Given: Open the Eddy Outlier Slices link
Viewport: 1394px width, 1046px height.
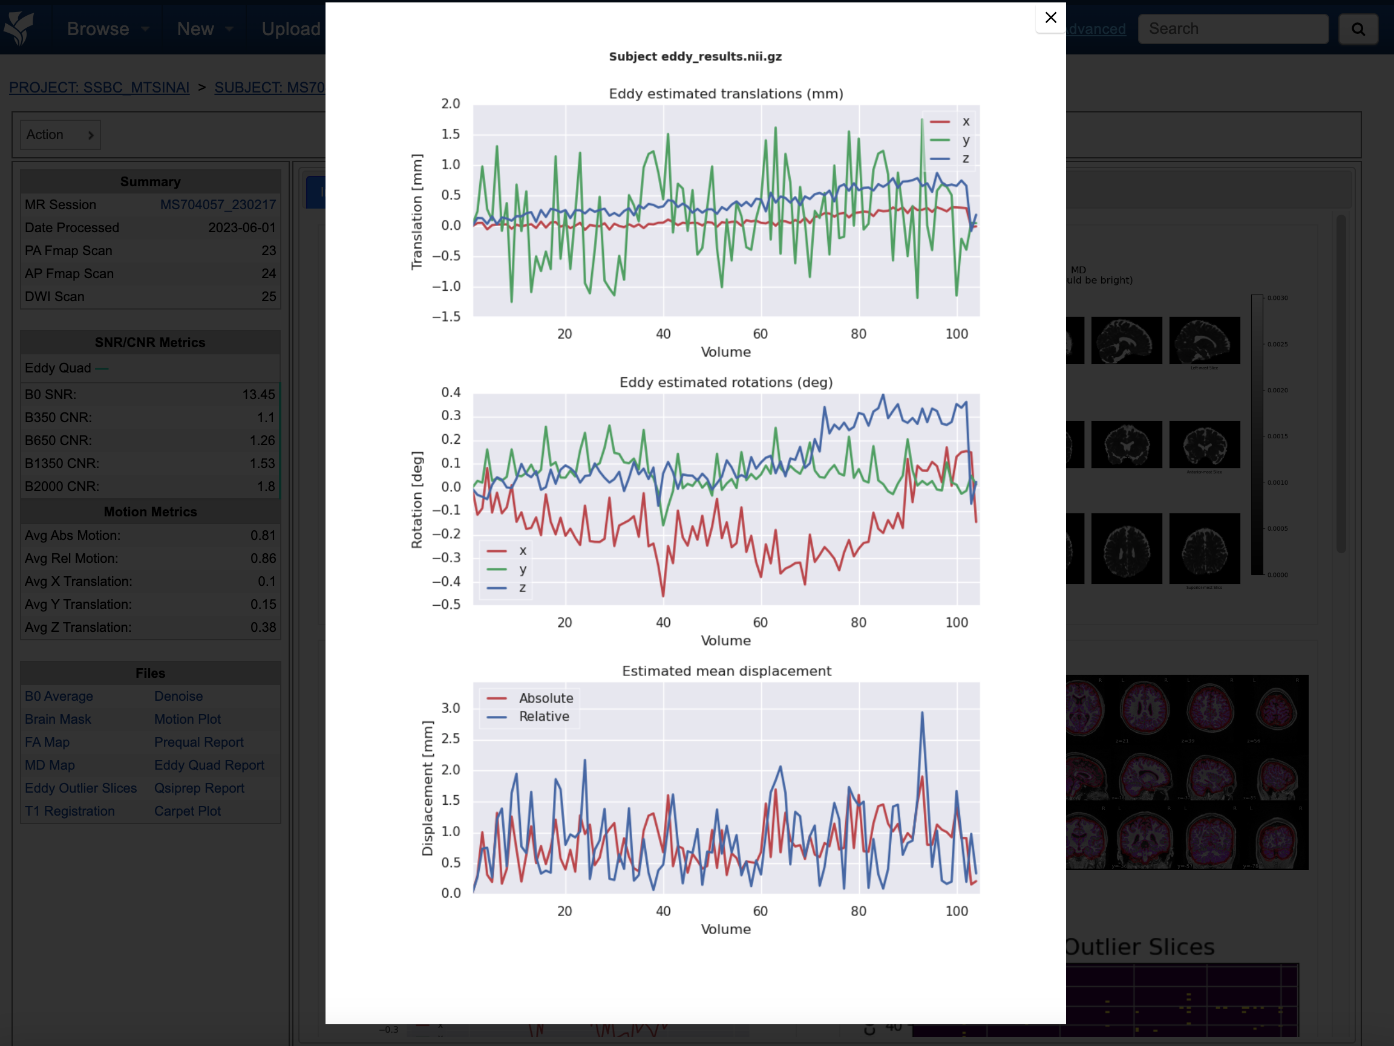Looking at the screenshot, I should click(x=80, y=788).
